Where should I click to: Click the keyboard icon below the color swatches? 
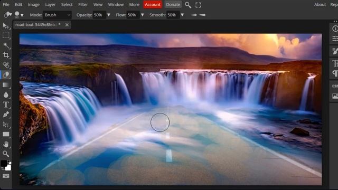click(6, 176)
